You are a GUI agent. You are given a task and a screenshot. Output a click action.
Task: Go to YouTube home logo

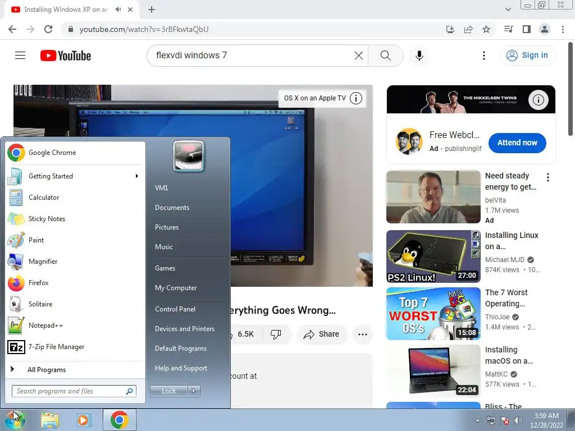[x=66, y=56]
